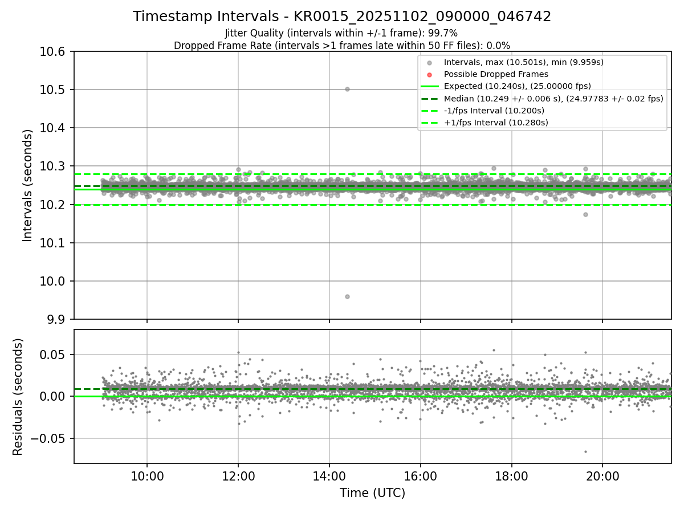Click the 'Possible Dropped Frames' legend entry
684x513 pixels.
[496, 74]
